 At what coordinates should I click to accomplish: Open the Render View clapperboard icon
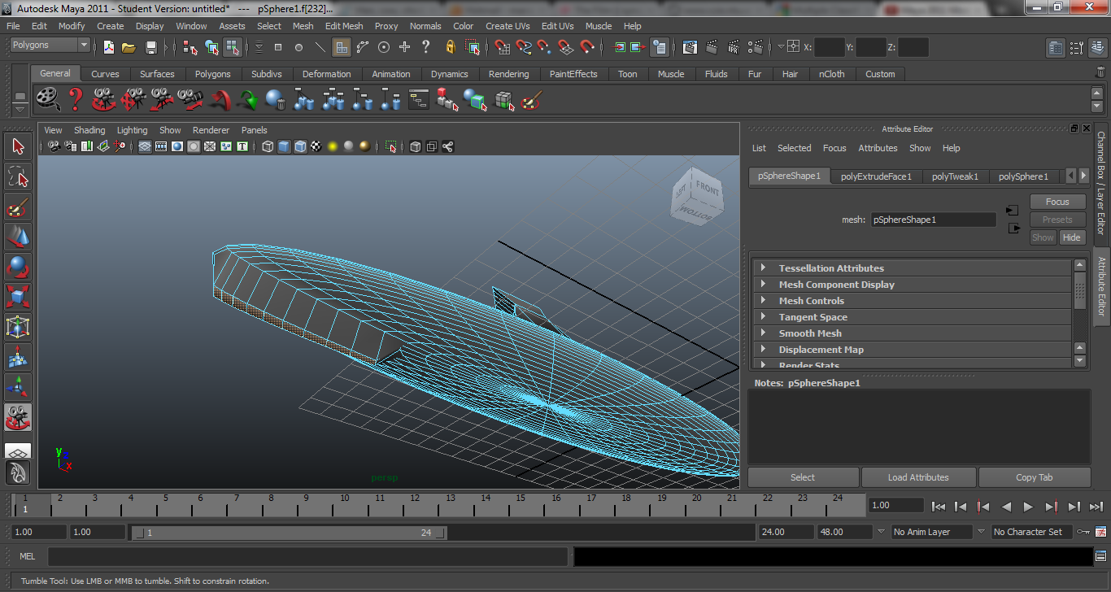coord(690,48)
